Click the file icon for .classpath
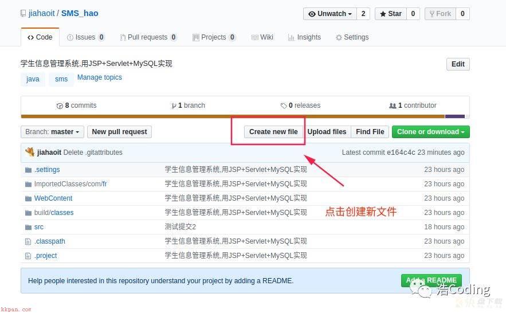506x313 pixels. pos(28,241)
